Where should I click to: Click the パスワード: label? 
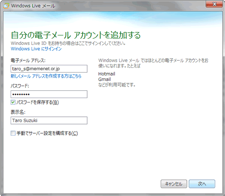pyautogui.click(x=20, y=86)
